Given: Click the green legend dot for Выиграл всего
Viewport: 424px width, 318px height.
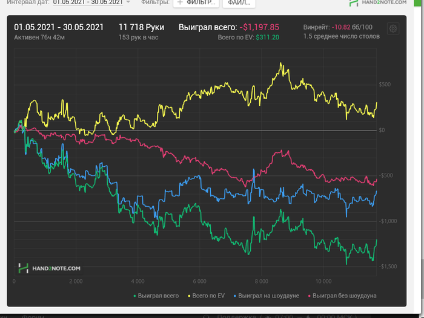Looking at the screenshot, I should pyautogui.click(x=134, y=296).
